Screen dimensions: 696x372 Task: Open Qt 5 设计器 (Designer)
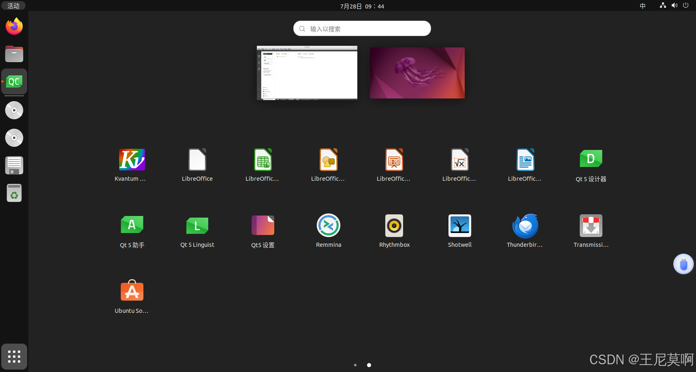(591, 159)
